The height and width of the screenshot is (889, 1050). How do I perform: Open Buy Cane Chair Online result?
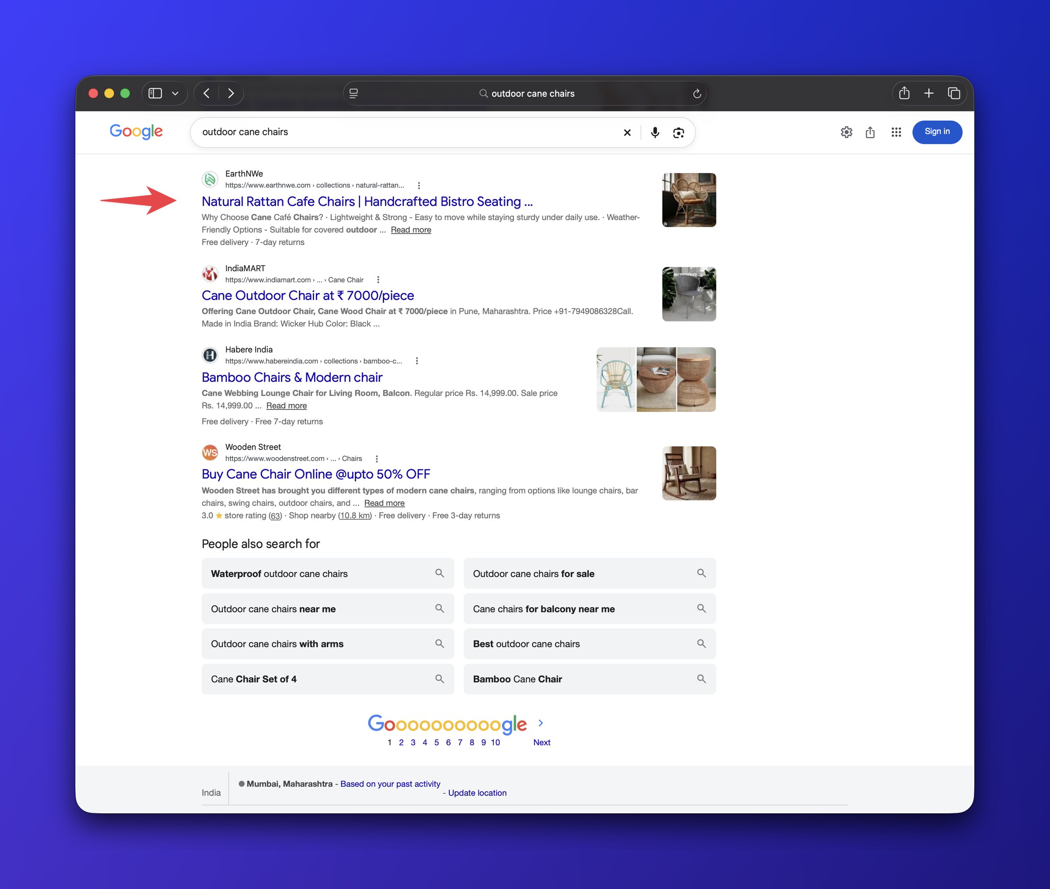tap(316, 474)
